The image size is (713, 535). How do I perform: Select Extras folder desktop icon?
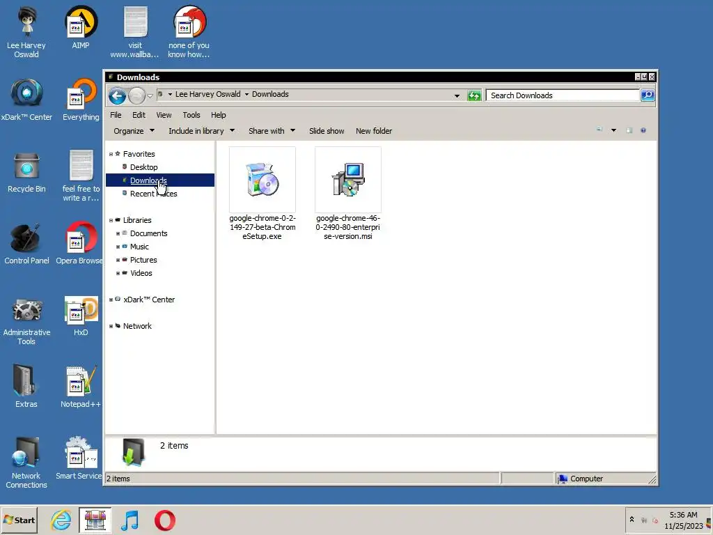tap(26, 386)
